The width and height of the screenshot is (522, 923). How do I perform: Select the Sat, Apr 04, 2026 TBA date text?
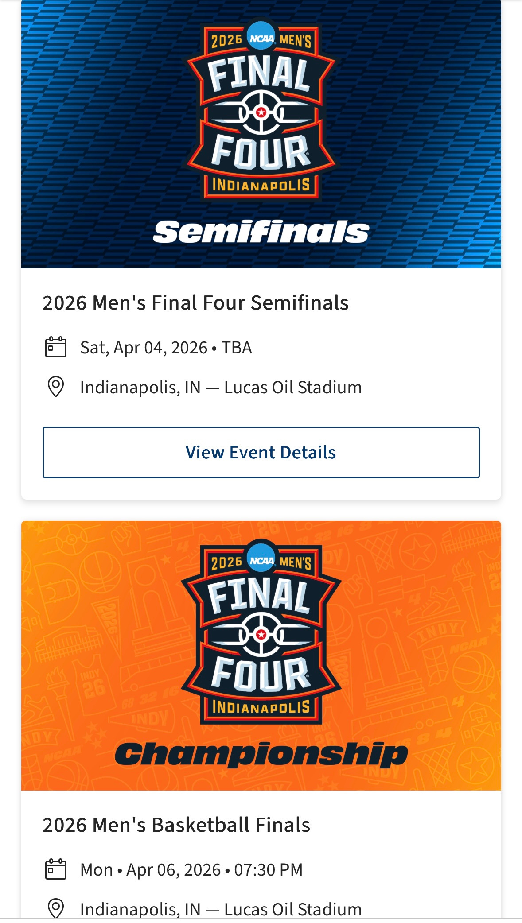tap(166, 348)
